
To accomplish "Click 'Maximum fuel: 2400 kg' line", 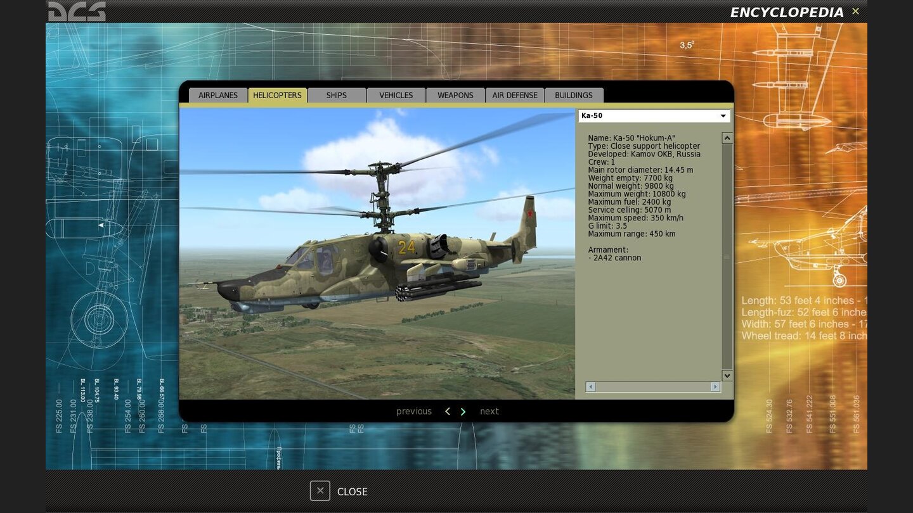I will [x=629, y=202].
